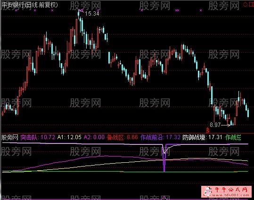Click the red diamond icon at top right
Viewport: 254px width, 200px height.
245,5
